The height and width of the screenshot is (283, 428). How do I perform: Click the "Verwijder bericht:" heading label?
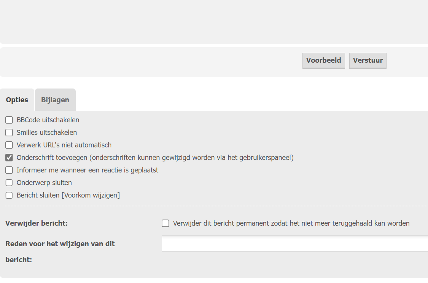pos(36,223)
